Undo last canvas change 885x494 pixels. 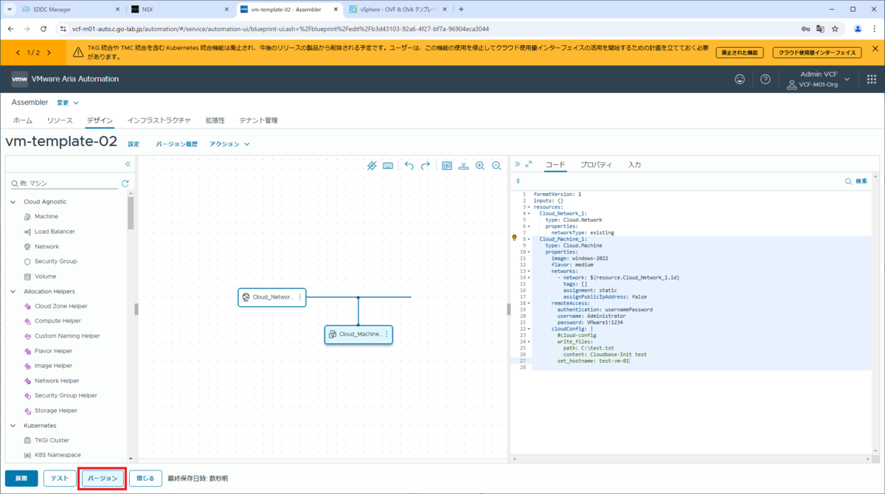(x=409, y=166)
